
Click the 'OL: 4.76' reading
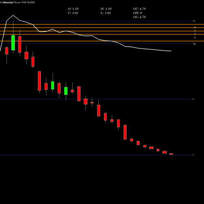140,17
